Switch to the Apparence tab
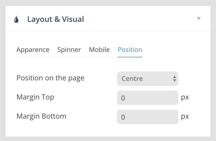 (33, 50)
